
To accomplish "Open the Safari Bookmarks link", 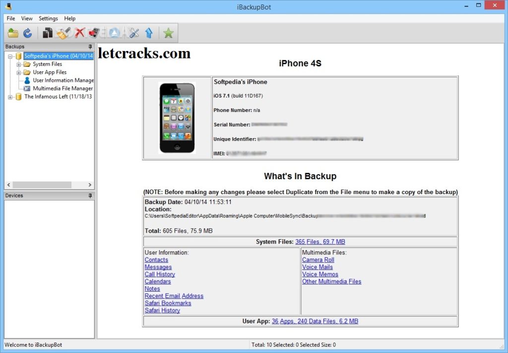I will (168, 303).
